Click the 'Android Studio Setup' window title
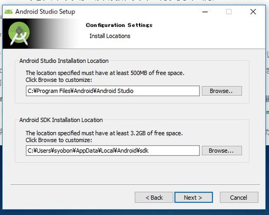Image resolution: width=269 pixels, height=215 pixels. [x=45, y=12]
